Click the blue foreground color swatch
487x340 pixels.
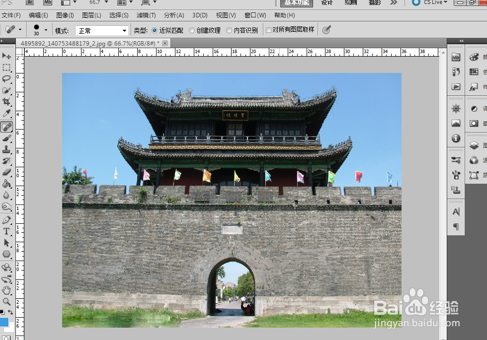coord(4,322)
